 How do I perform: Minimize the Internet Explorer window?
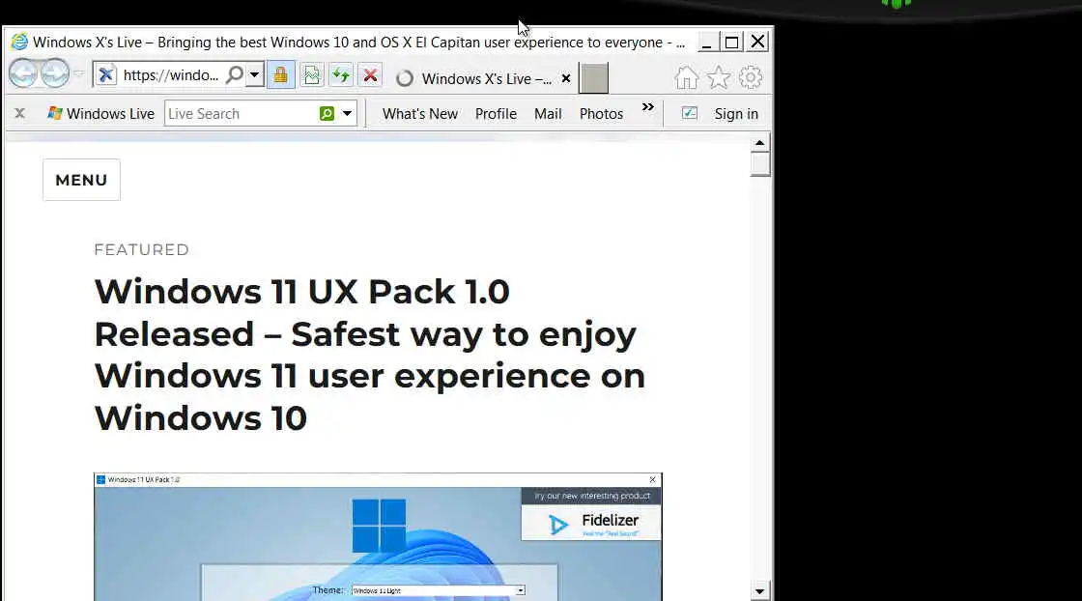click(x=706, y=43)
